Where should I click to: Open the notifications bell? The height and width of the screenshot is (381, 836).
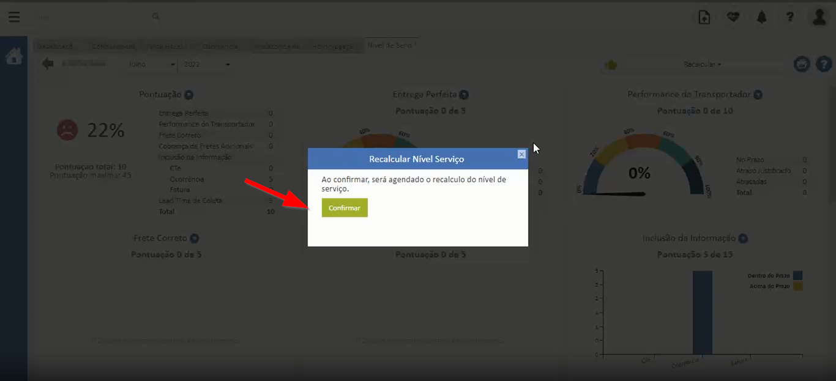761,17
